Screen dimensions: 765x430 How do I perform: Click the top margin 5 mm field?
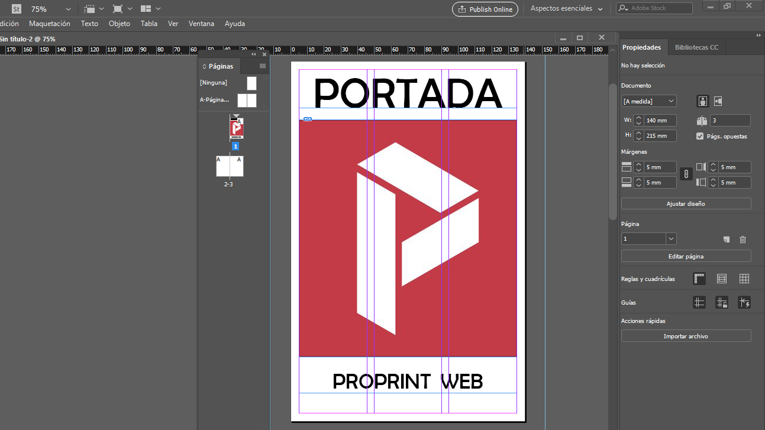(660, 167)
